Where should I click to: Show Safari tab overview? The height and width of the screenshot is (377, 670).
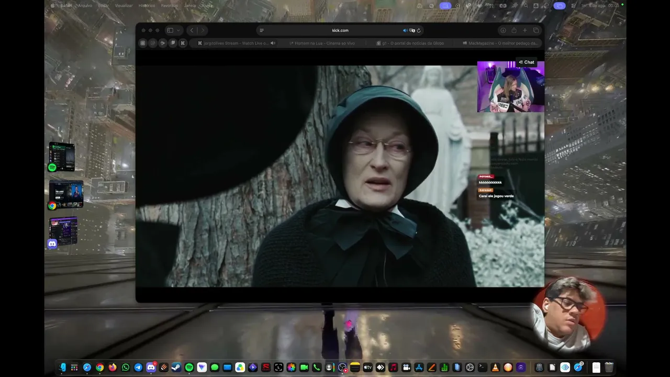(536, 30)
